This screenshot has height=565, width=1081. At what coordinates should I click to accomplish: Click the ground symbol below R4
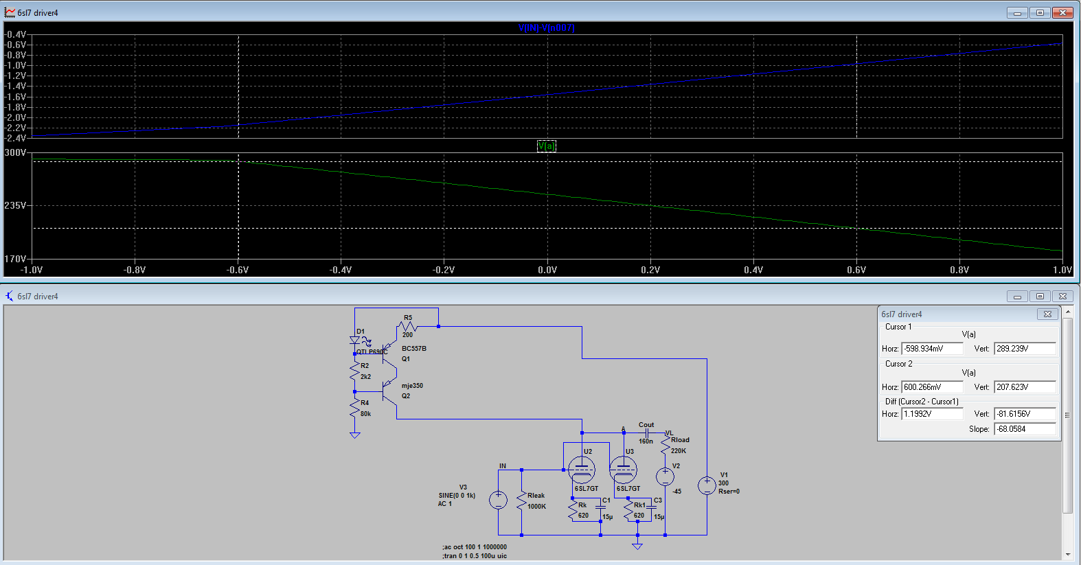(354, 435)
